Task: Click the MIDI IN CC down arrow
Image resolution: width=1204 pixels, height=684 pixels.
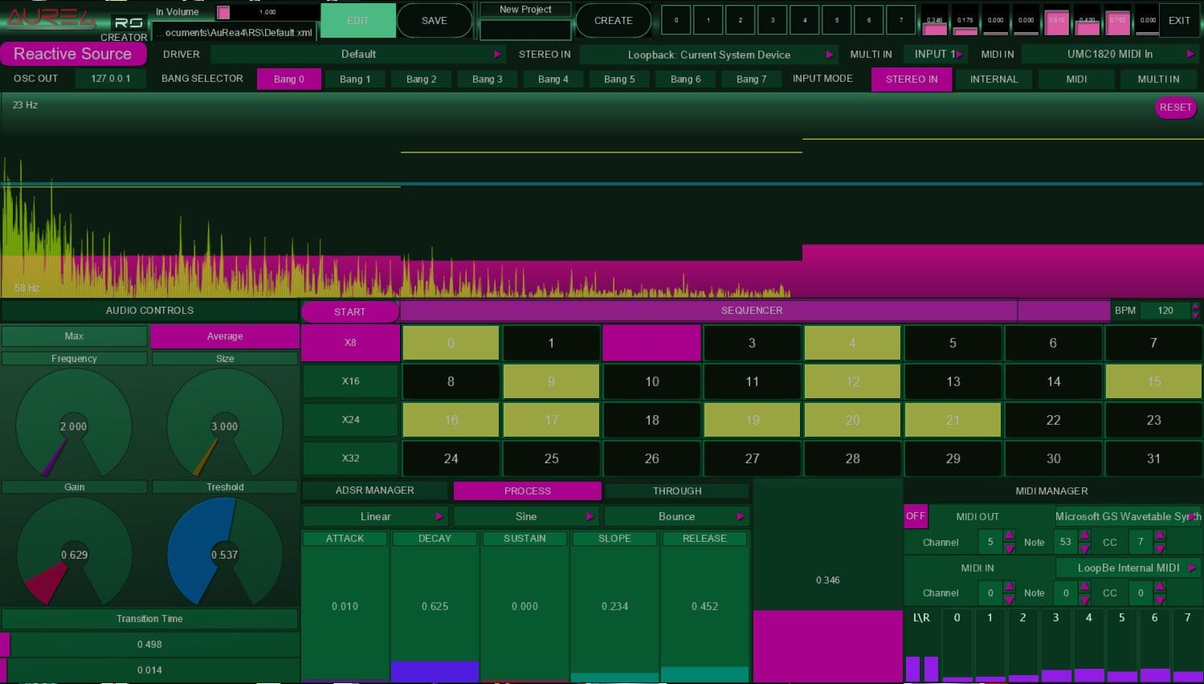Action: 1159,600
